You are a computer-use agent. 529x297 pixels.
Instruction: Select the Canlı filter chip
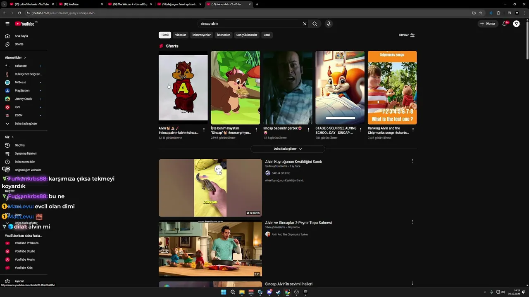[267, 35]
